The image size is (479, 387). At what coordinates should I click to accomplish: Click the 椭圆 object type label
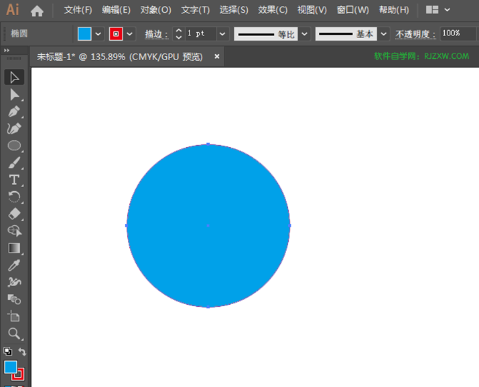(x=19, y=33)
